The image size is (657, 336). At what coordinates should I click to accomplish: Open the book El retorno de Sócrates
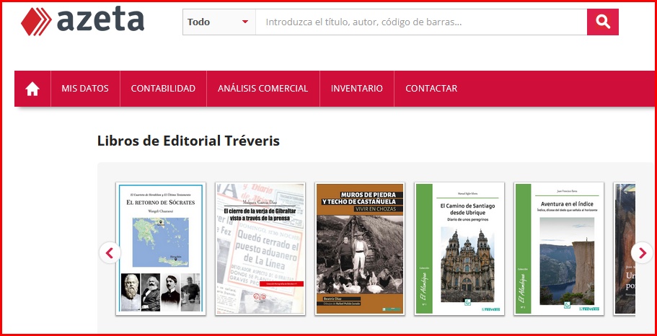[x=161, y=249]
